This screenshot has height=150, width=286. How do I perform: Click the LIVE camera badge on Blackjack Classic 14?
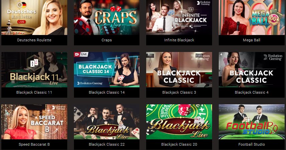click(x=81, y=54)
